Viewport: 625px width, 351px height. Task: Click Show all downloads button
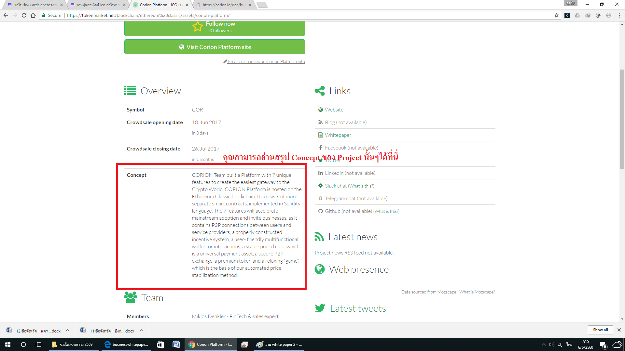(600, 330)
